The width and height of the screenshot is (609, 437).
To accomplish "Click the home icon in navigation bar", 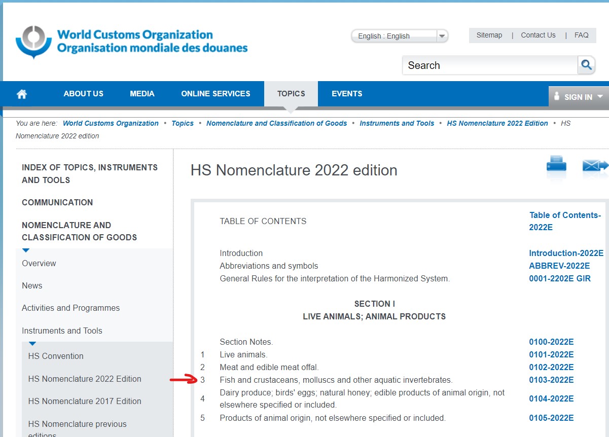I will coord(21,94).
